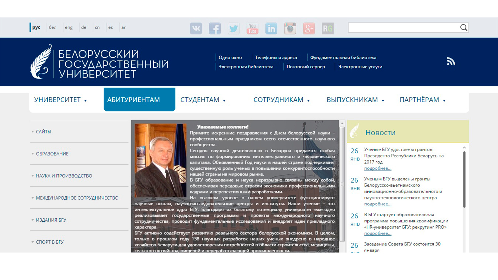The width and height of the screenshot is (498, 280).
Task: Click the search magnifier icon
Action: 464,27
